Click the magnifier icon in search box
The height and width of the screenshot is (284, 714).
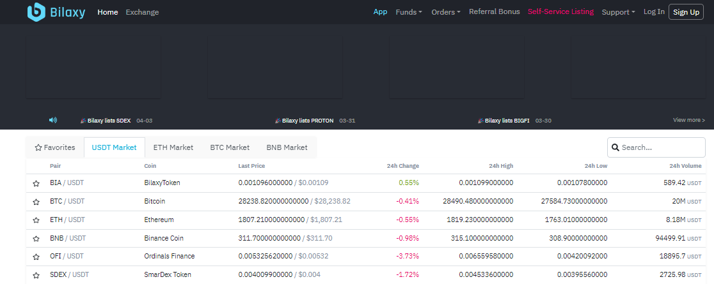[x=615, y=147]
